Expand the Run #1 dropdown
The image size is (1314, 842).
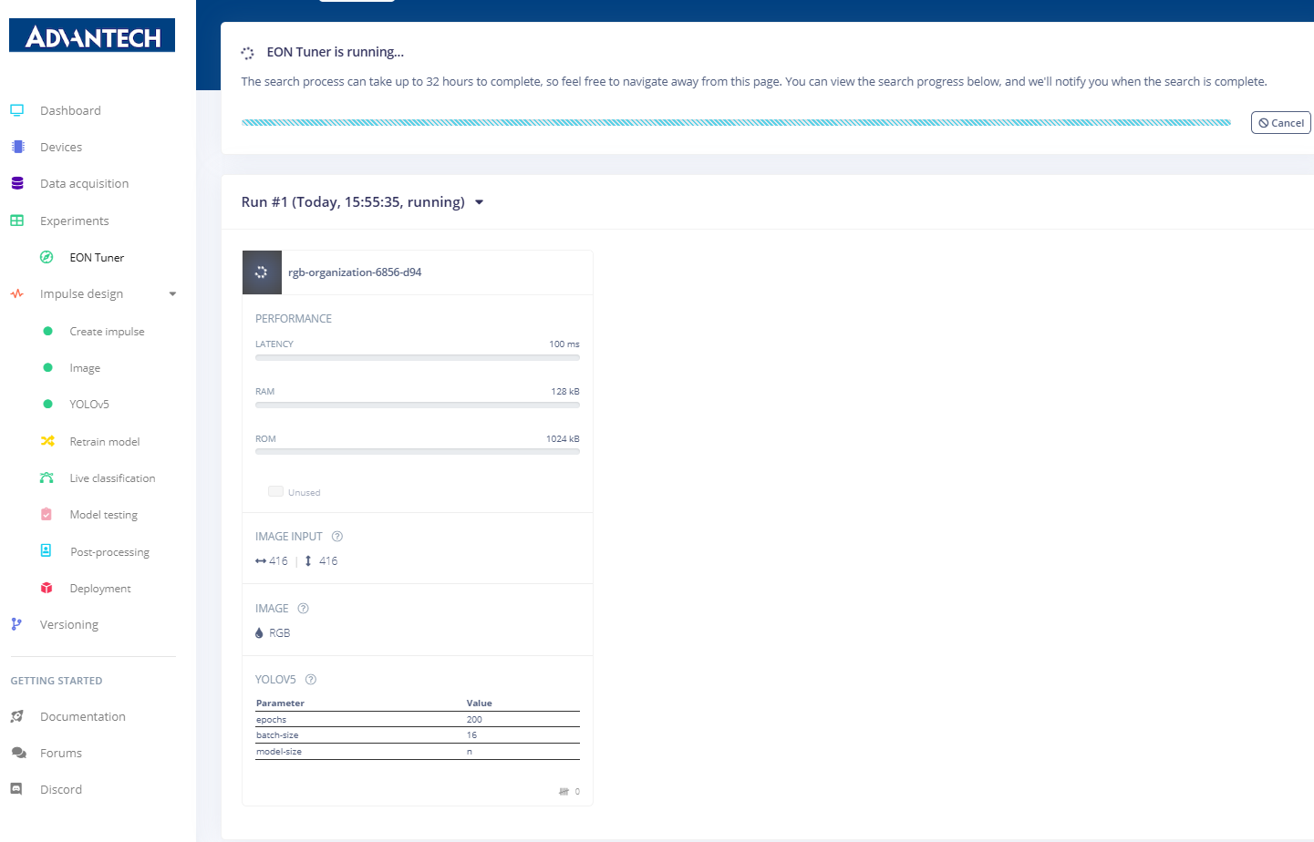click(480, 202)
